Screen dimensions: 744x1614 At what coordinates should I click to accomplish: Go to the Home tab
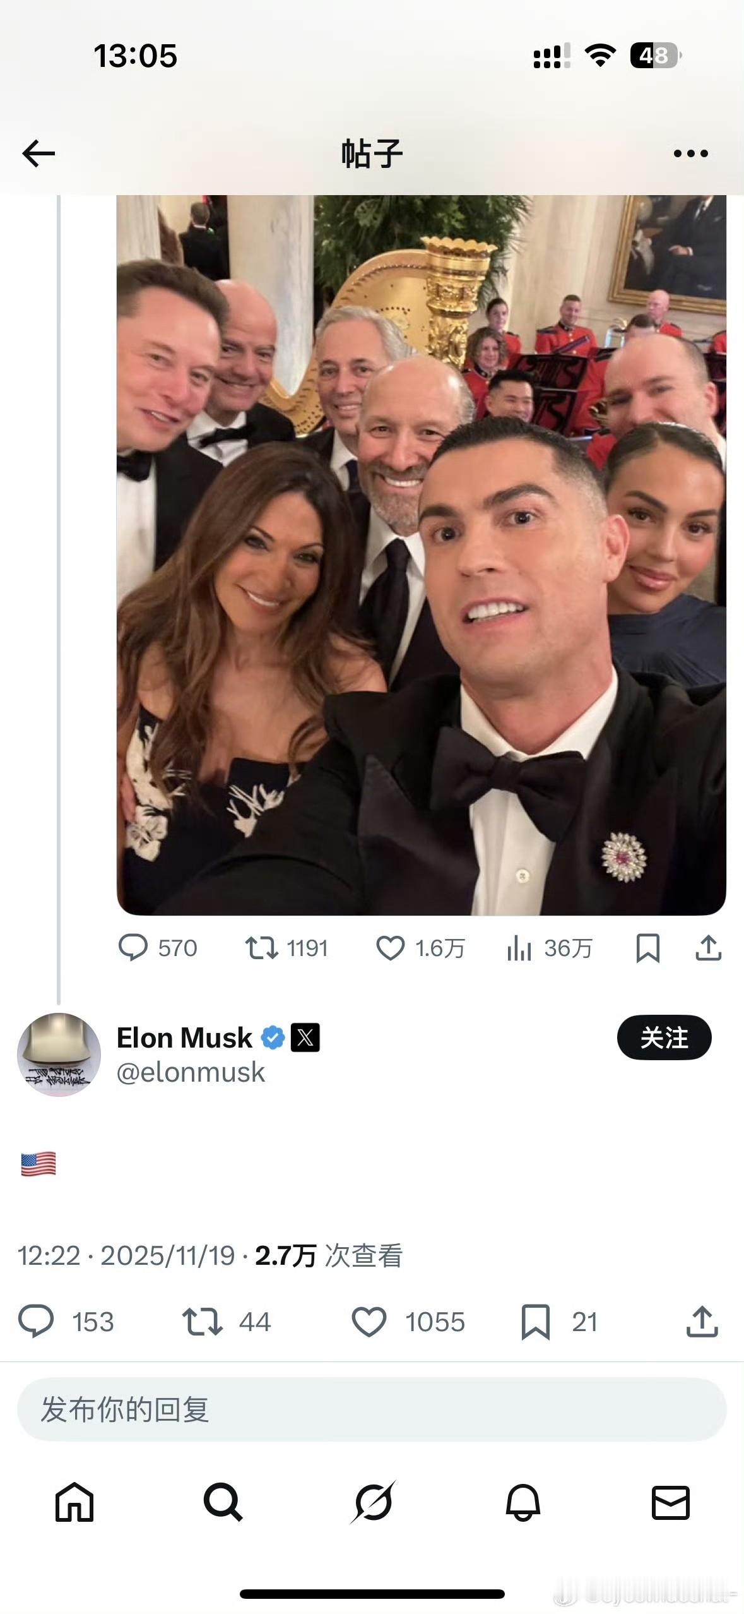(74, 1502)
